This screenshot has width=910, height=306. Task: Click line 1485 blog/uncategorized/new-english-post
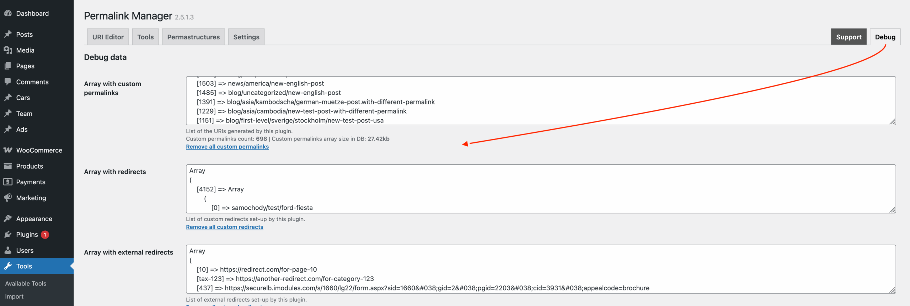pyautogui.click(x=269, y=93)
